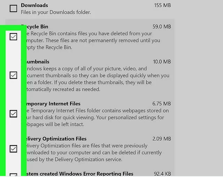Click the 10.0 MB Thumbnails size
This screenshot has width=223, height=177.
point(162,62)
